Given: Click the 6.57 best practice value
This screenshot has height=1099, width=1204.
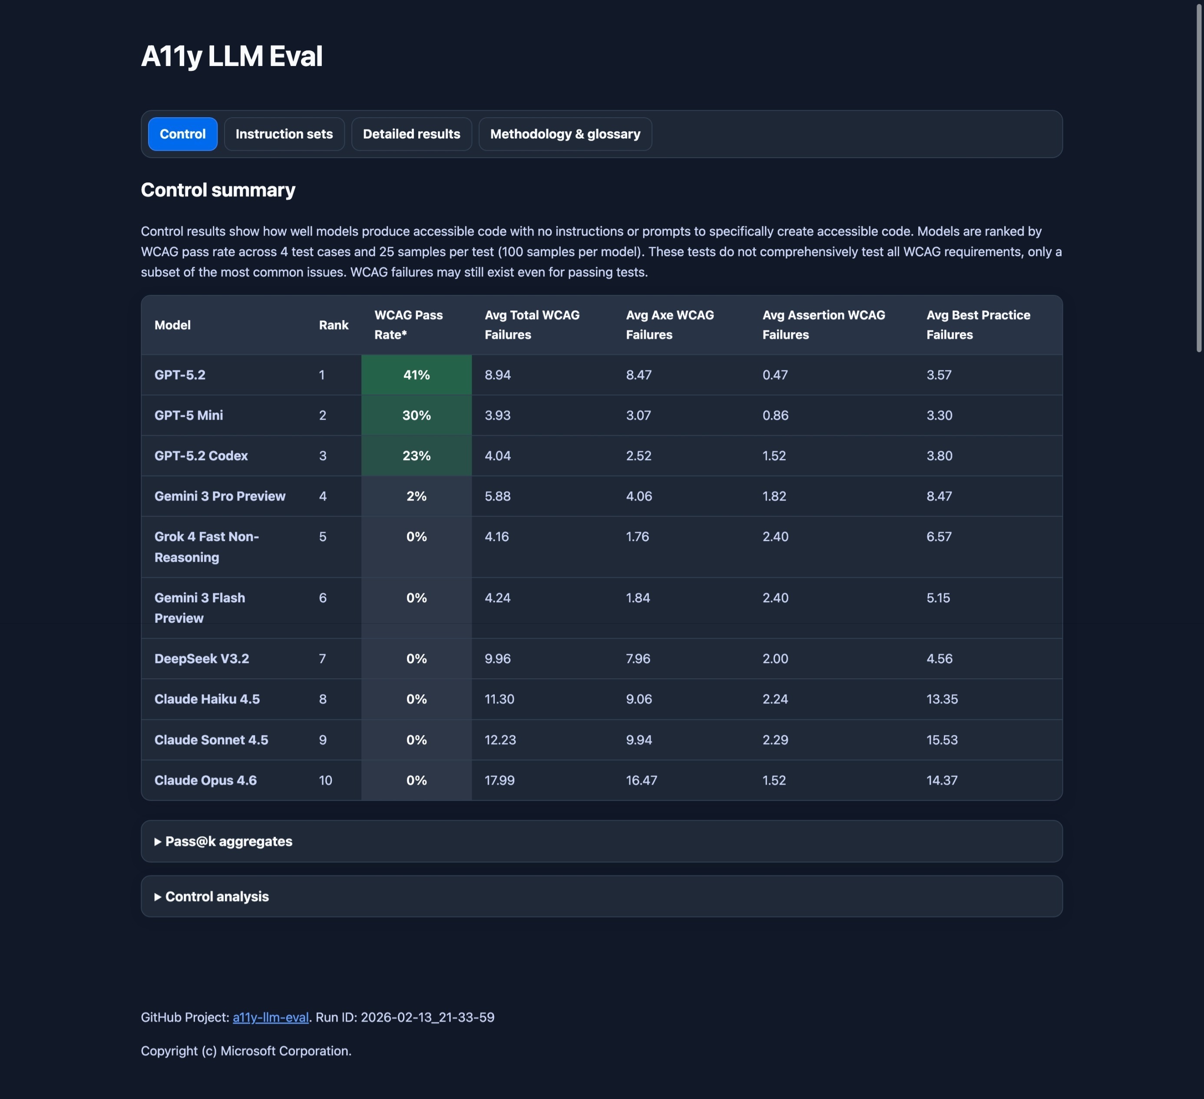Looking at the screenshot, I should (x=939, y=537).
